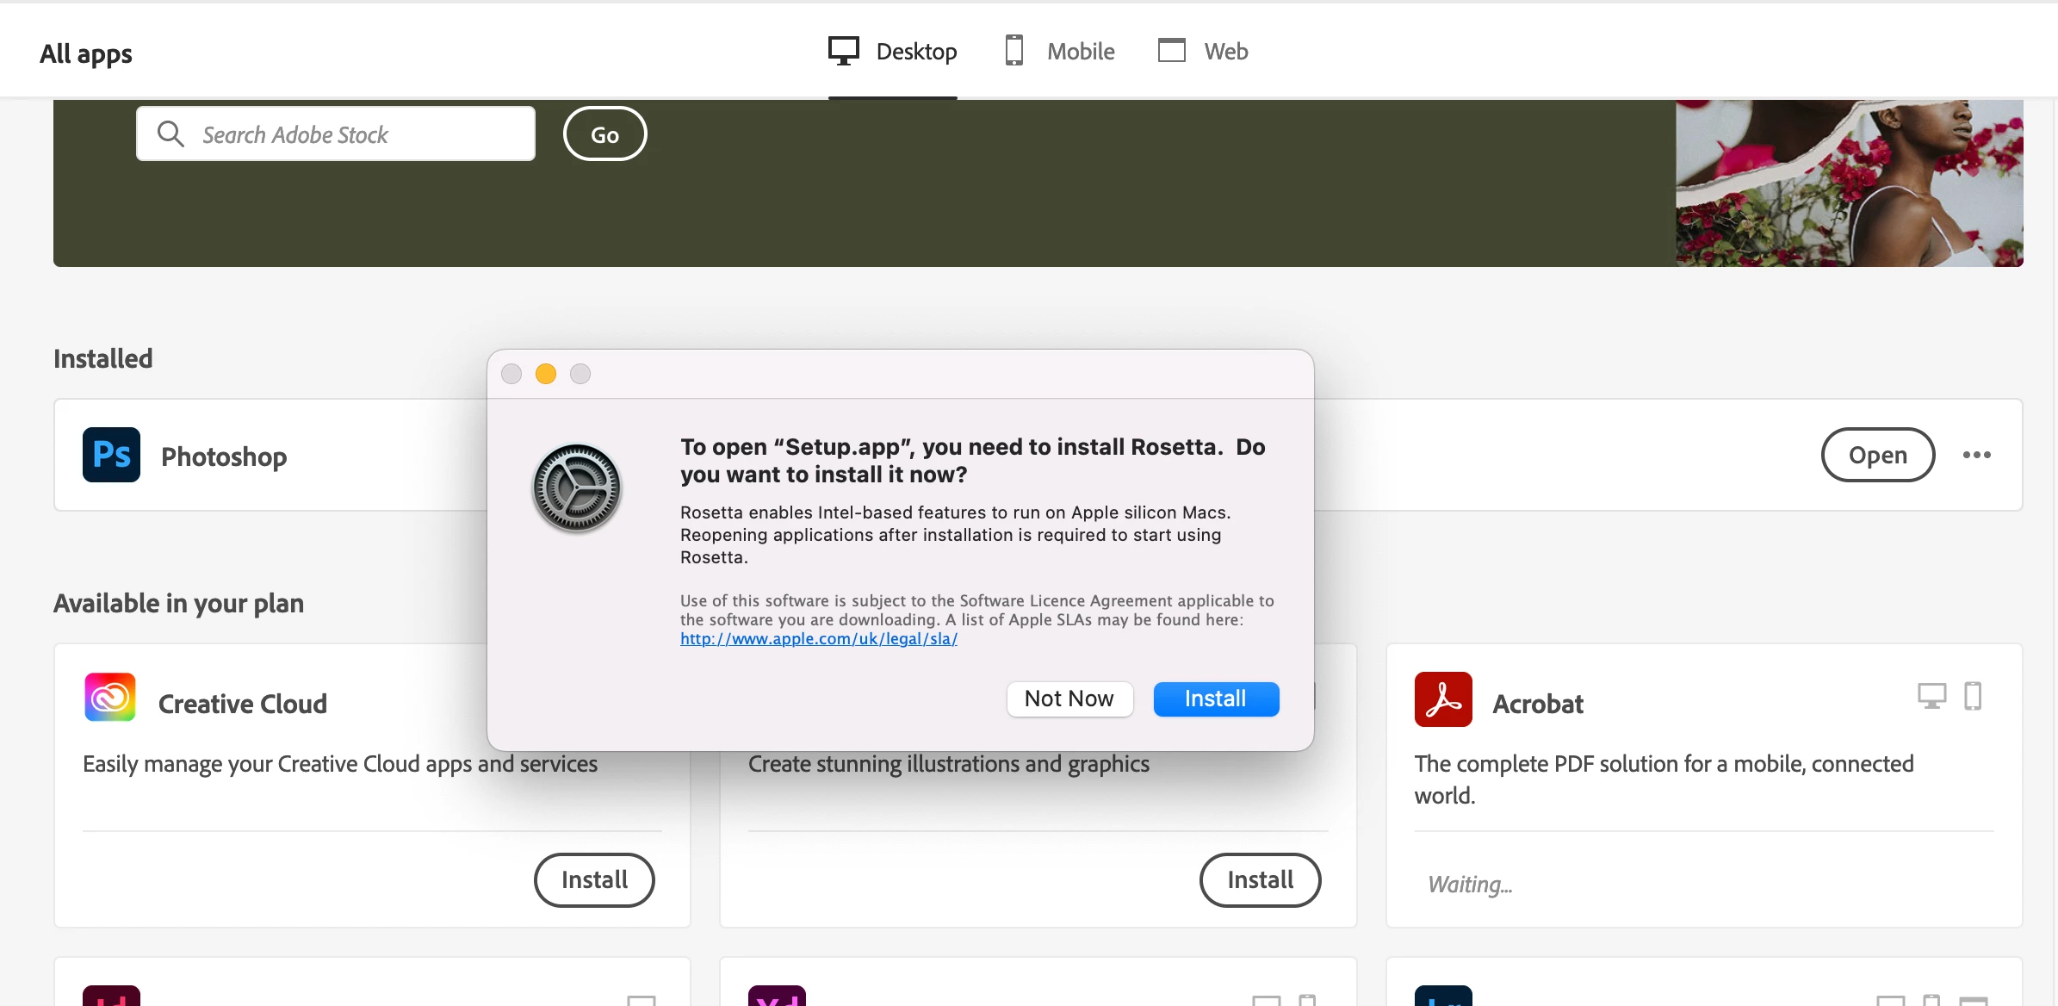Click Acrobat's mobile platform icon
Image resolution: width=2058 pixels, height=1006 pixels.
click(x=1973, y=696)
